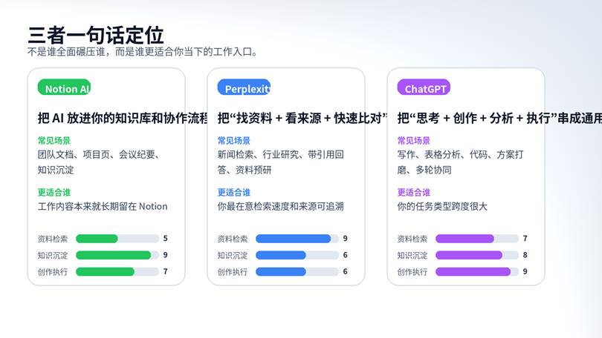The height and width of the screenshot is (338, 602).
Task: Click the purple ChatGPT badge
Action: pyautogui.click(x=424, y=88)
